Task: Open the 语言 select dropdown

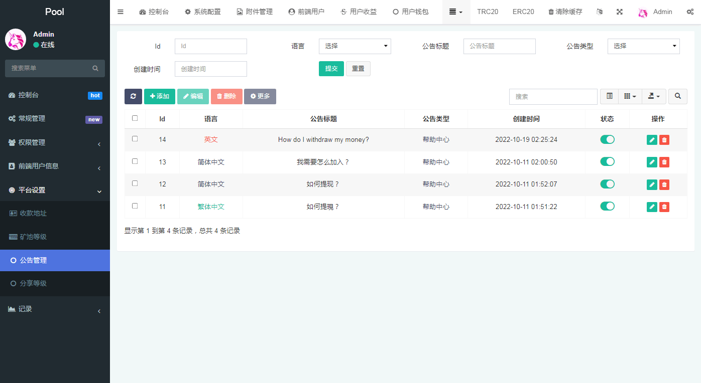Action: [x=355, y=46]
